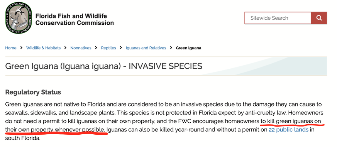This screenshot has height=147, width=337.
Task: Click the Green Iguana INVASIVE SPECIES page heading
Action: click(x=103, y=66)
